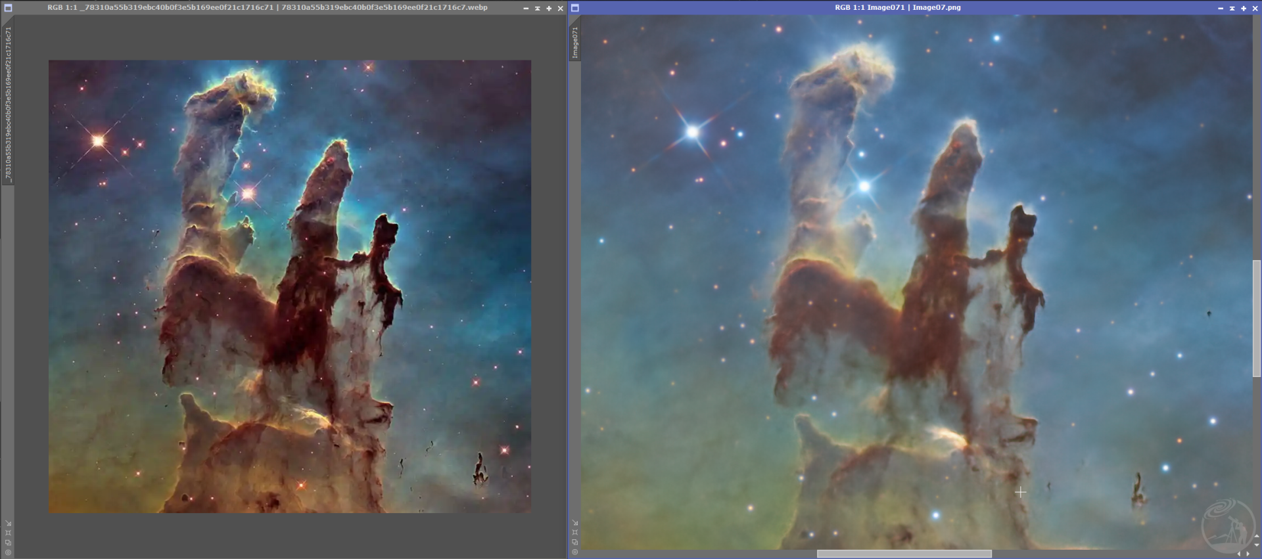Close the webp image window
This screenshot has height=559, width=1262.
pyautogui.click(x=561, y=9)
